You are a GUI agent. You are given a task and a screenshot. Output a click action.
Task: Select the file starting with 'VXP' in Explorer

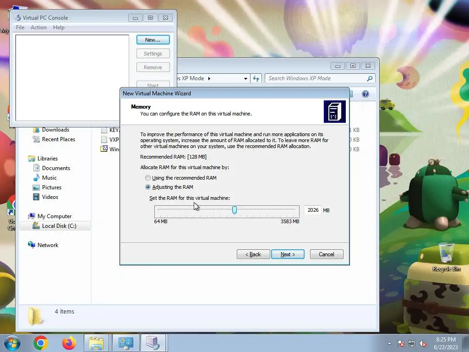point(110,139)
